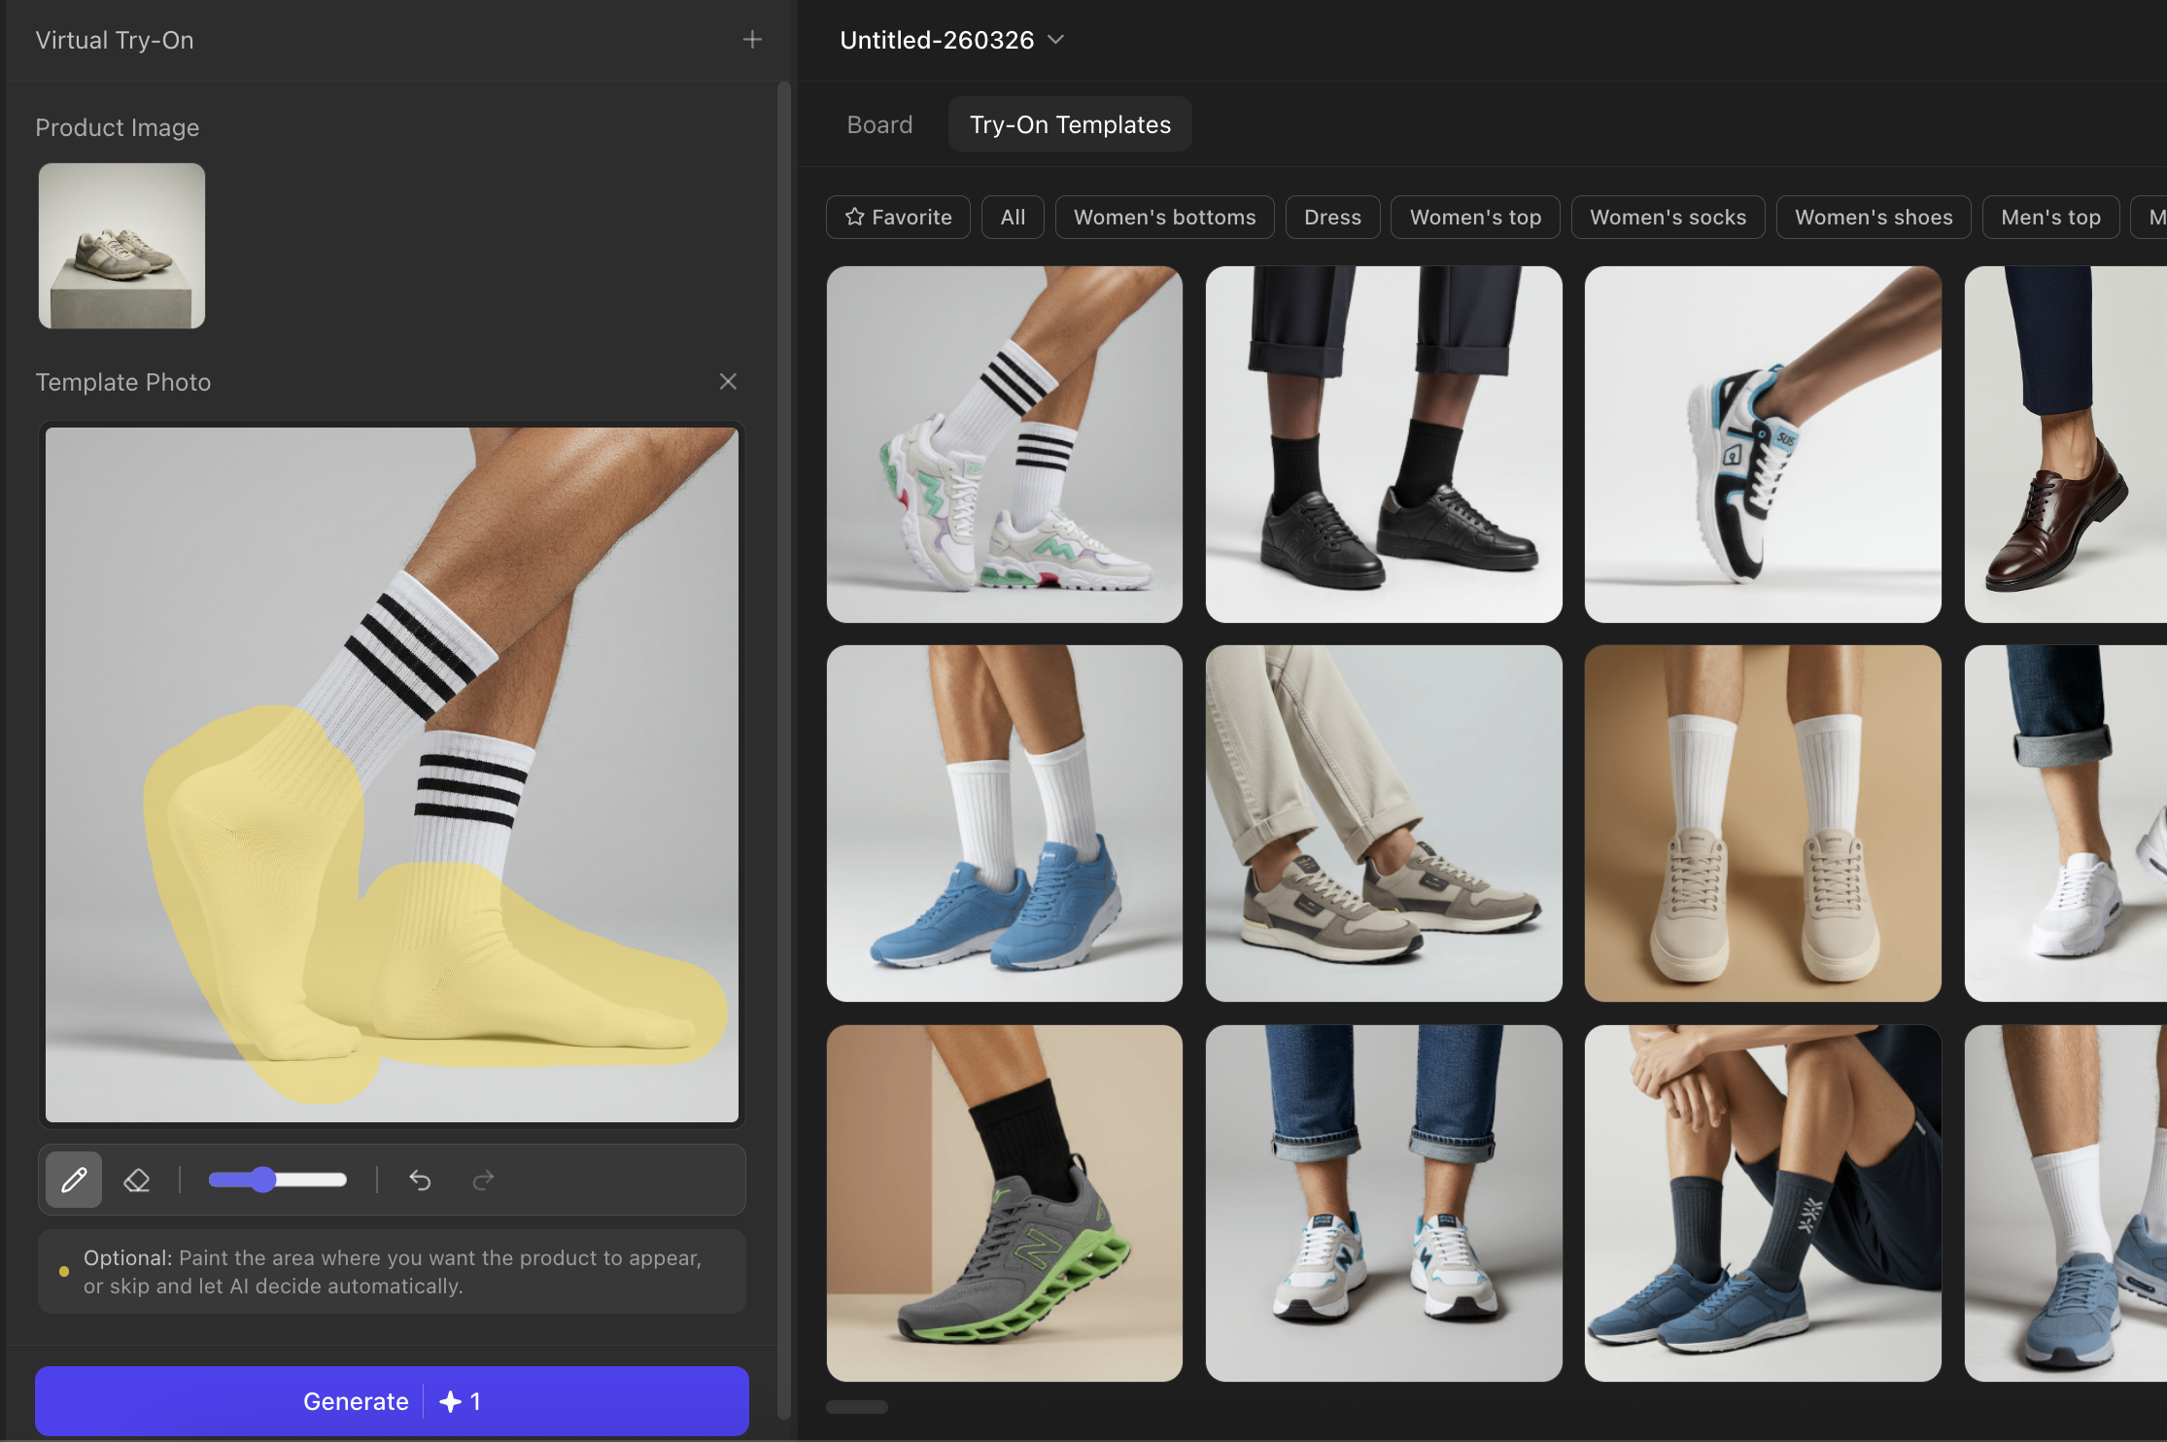The height and width of the screenshot is (1442, 2167).
Task: Undo the last mask stroke
Action: coord(420,1180)
